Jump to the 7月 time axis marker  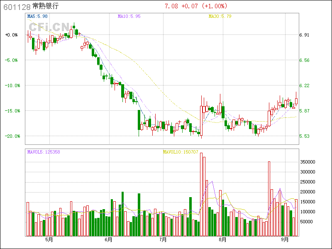163,240
